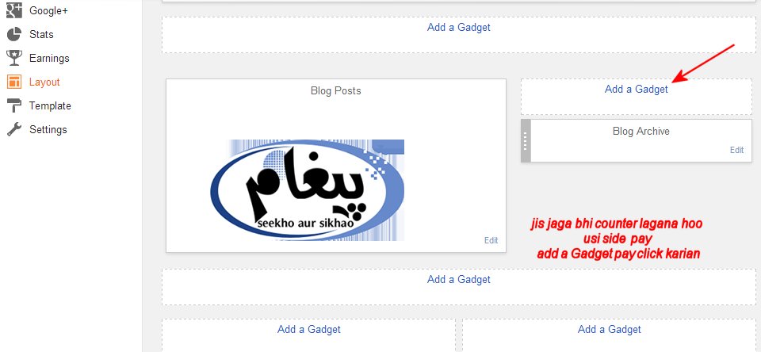
Task: Click the orange Layout icon
Action: pos(14,82)
